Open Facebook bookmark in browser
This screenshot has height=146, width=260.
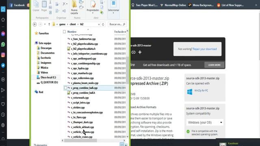17,5
